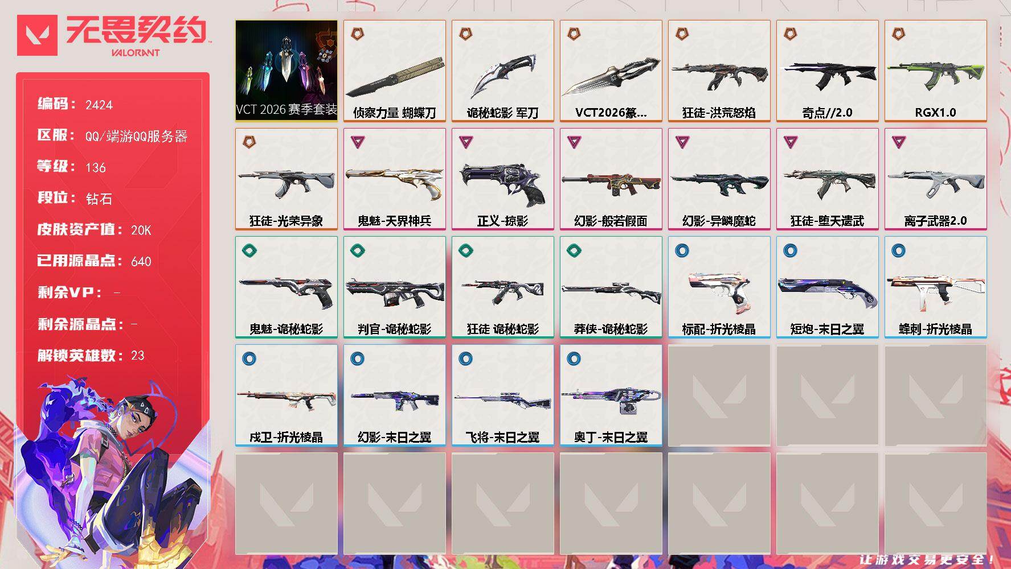The height and width of the screenshot is (569, 1011).
Task: Click pink tier icon on 幻影-般若假面
Action: (x=574, y=142)
